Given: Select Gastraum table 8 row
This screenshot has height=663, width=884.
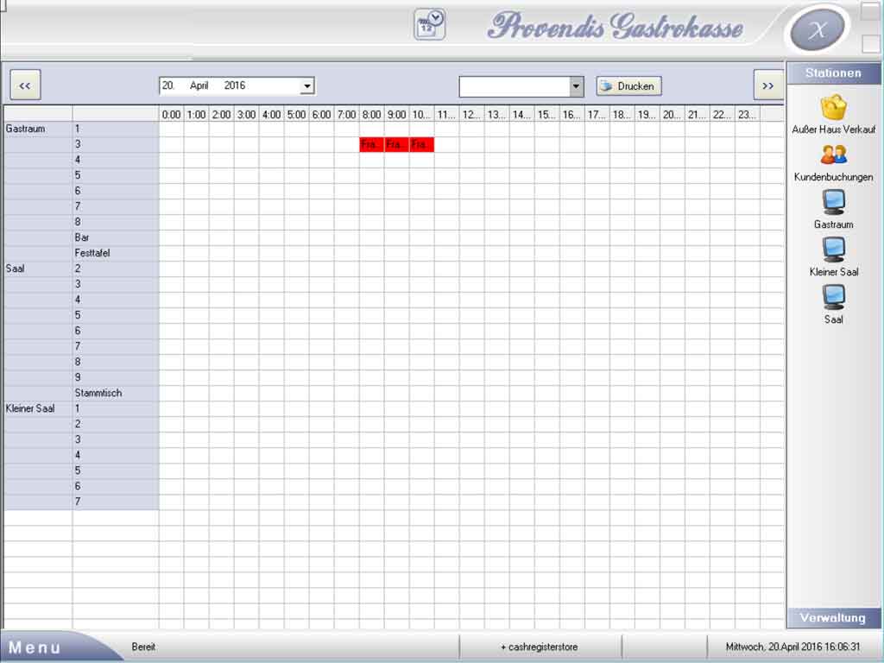Looking at the screenshot, I should coord(116,222).
